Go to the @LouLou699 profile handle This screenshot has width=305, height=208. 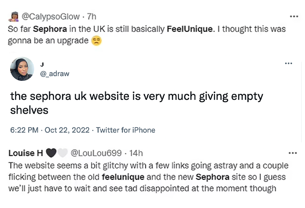point(95,153)
